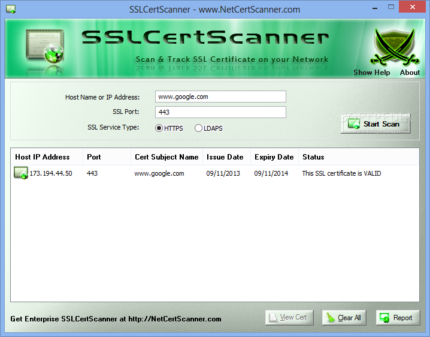Sort by Port column header
430x337 pixels.
click(x=107, y=157)
